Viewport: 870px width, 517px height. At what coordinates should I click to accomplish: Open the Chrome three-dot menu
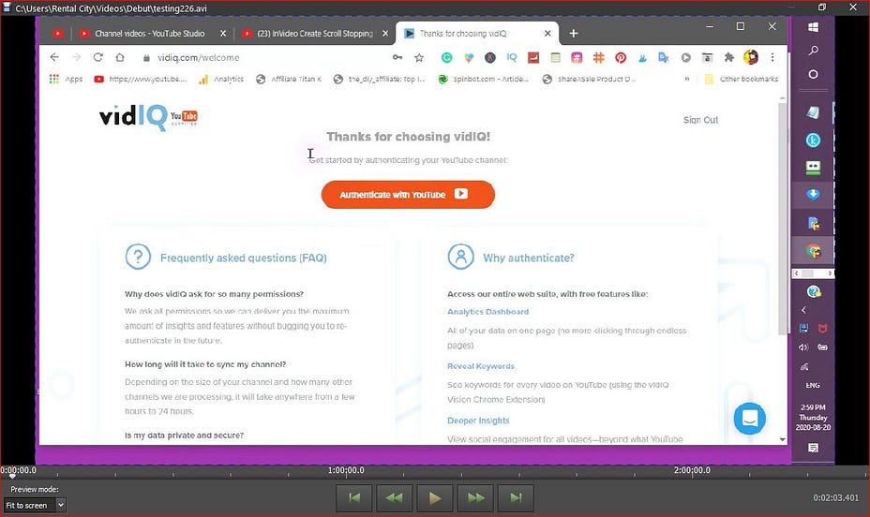(x=772, y=57)
